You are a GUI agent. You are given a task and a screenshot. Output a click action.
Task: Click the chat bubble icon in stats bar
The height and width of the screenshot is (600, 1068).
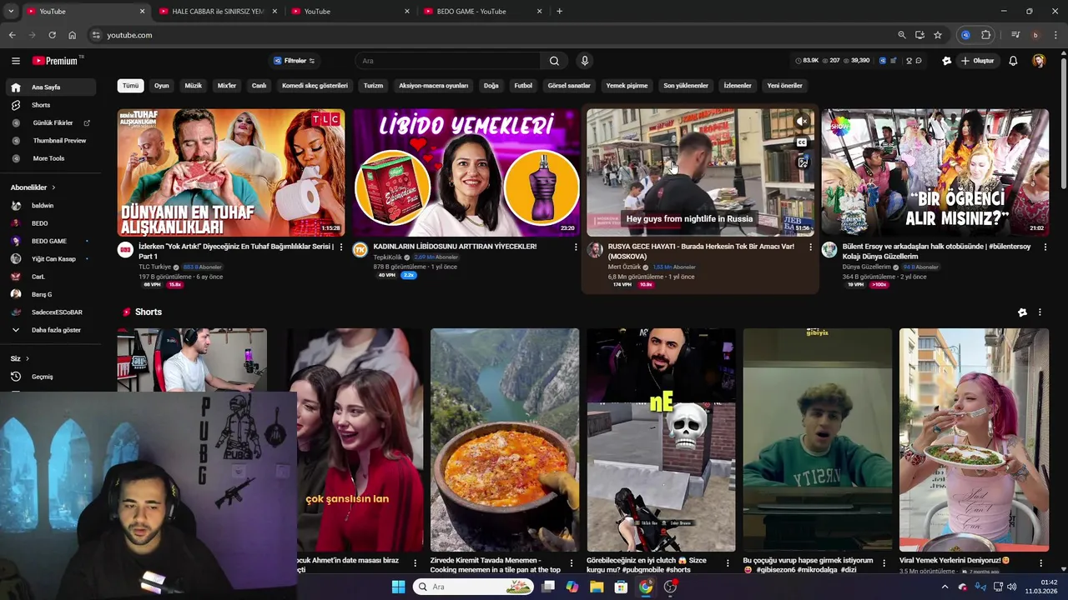point(919,61)
